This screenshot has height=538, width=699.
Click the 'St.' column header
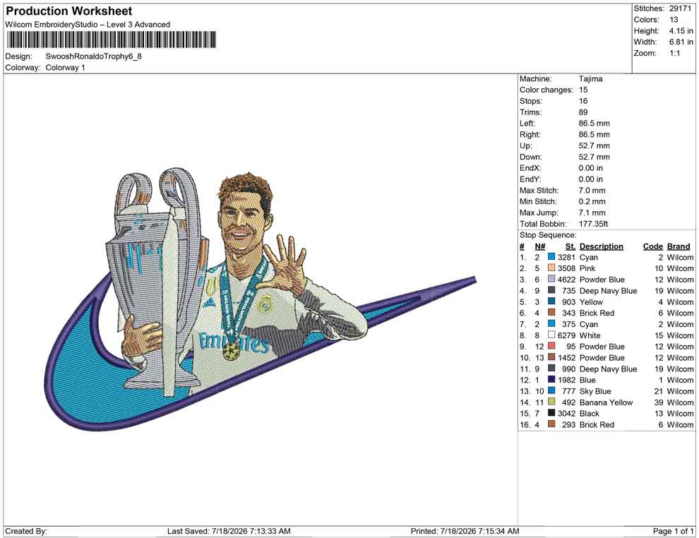tap(570, 246)
